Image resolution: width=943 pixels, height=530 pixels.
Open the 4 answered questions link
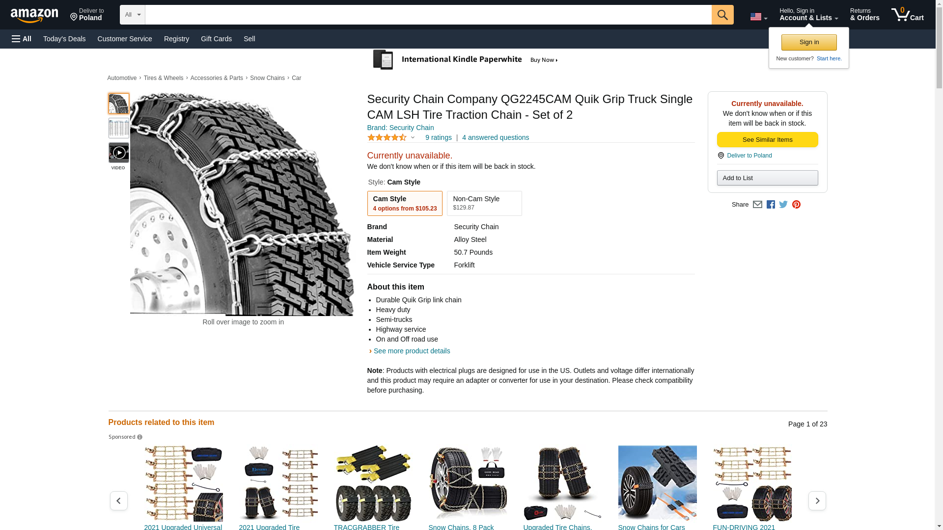tap(495, 138)
